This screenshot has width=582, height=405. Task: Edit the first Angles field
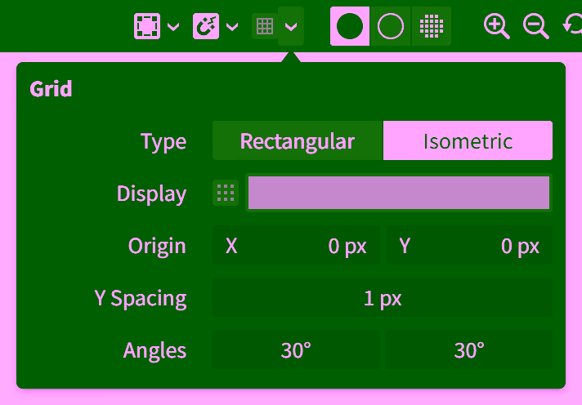[296, 350]
